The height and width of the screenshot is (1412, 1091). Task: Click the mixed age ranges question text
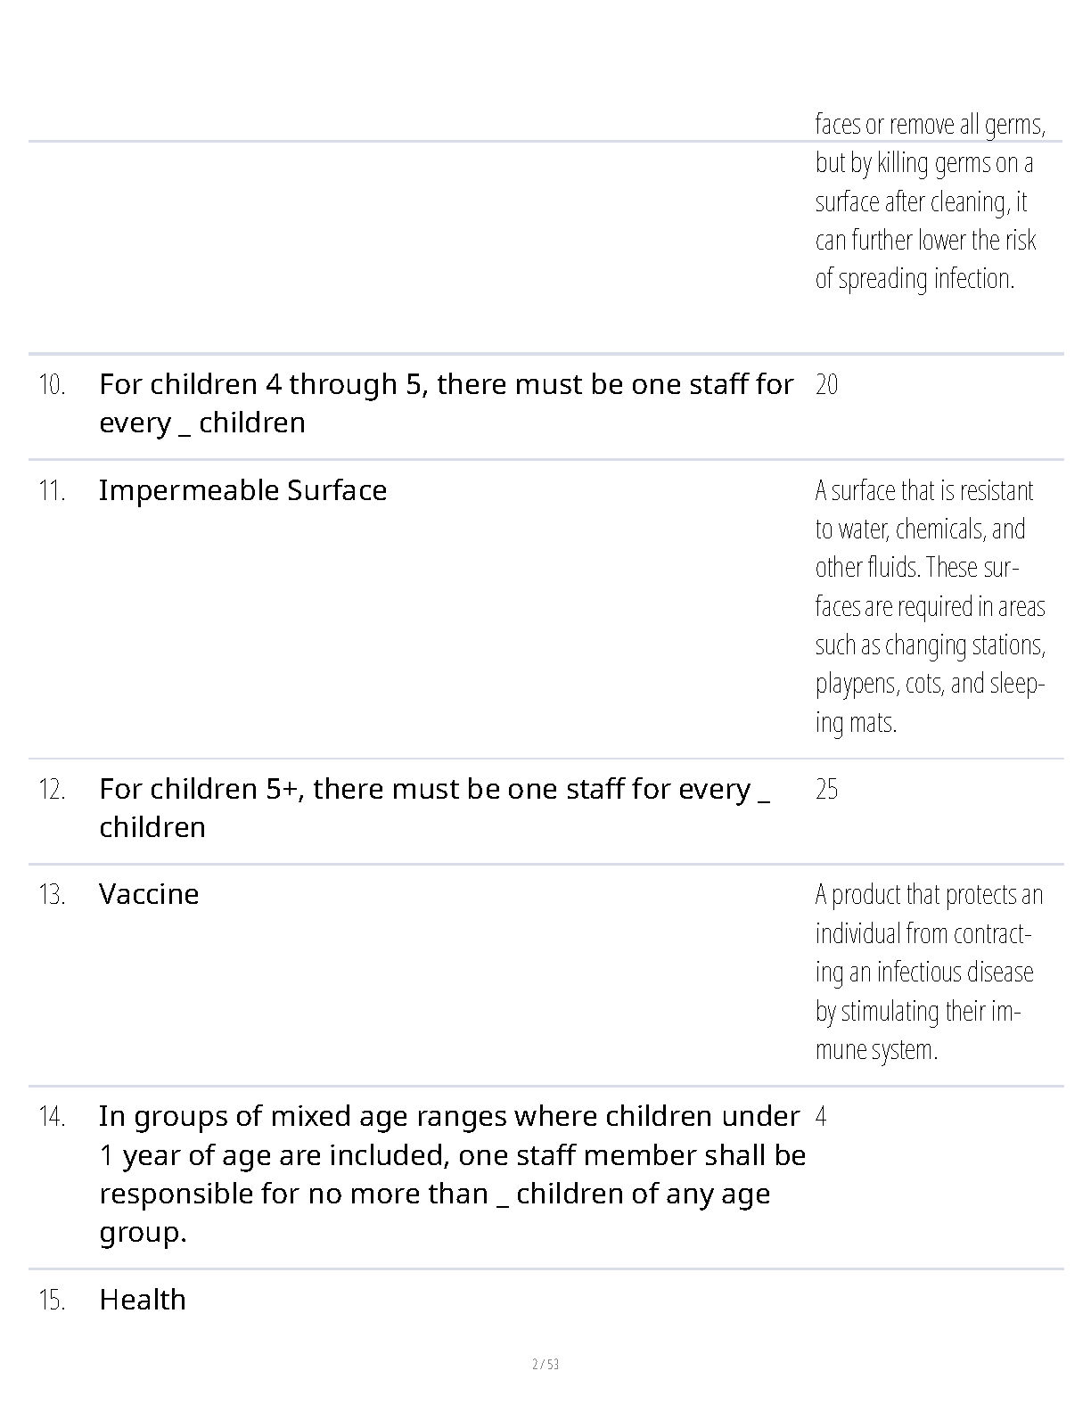click(452, 1174)
